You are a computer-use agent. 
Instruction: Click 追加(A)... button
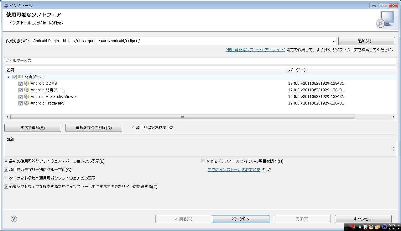click(367, 41)
